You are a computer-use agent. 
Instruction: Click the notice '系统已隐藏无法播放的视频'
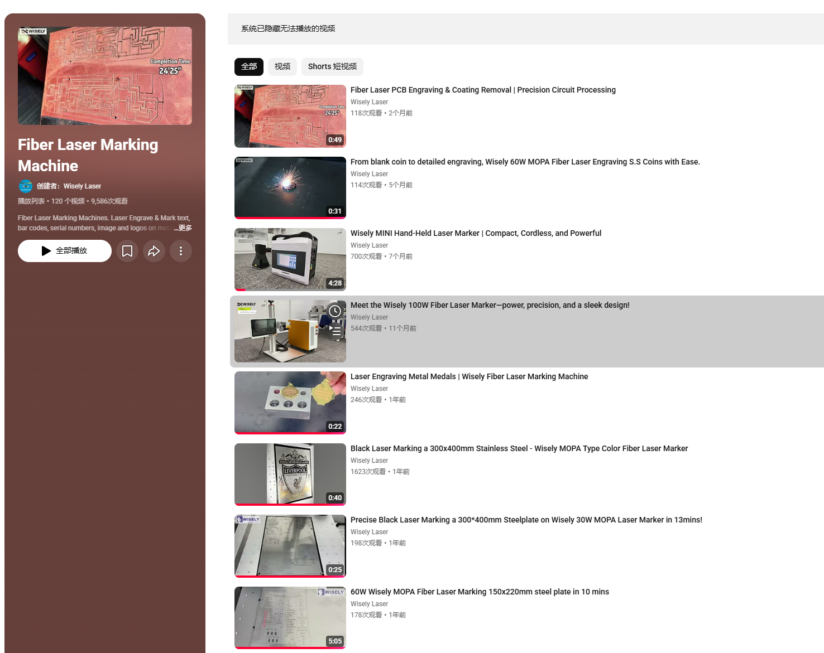click(288, 28)
